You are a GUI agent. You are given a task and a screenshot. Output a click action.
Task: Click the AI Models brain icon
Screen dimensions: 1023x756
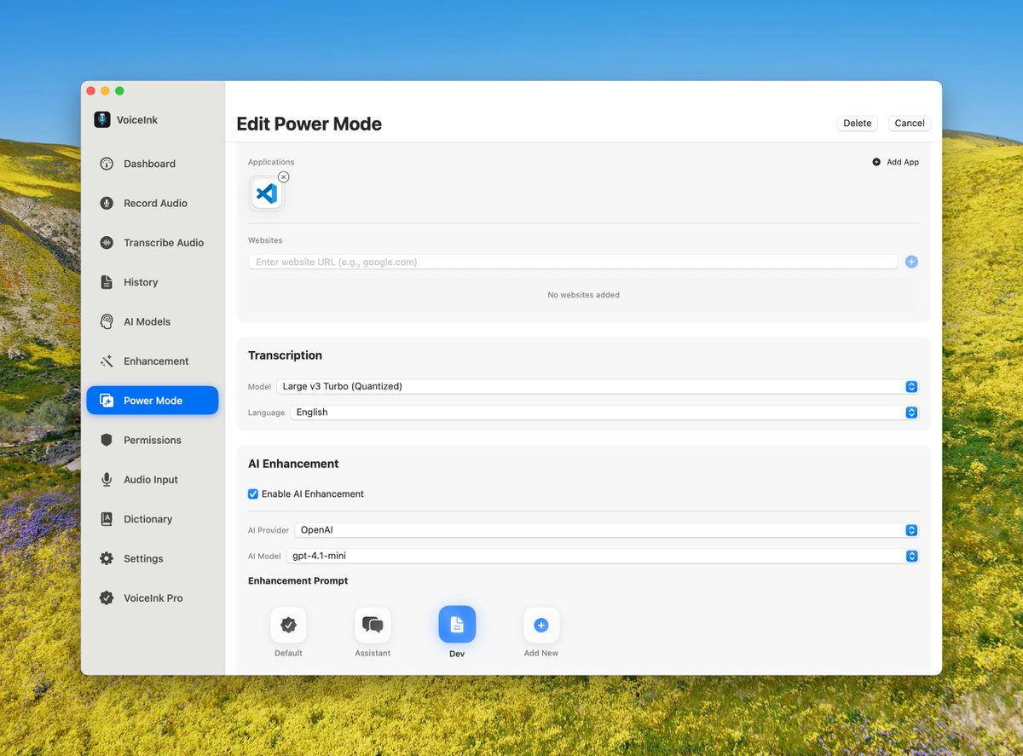[x=107, y=321]
